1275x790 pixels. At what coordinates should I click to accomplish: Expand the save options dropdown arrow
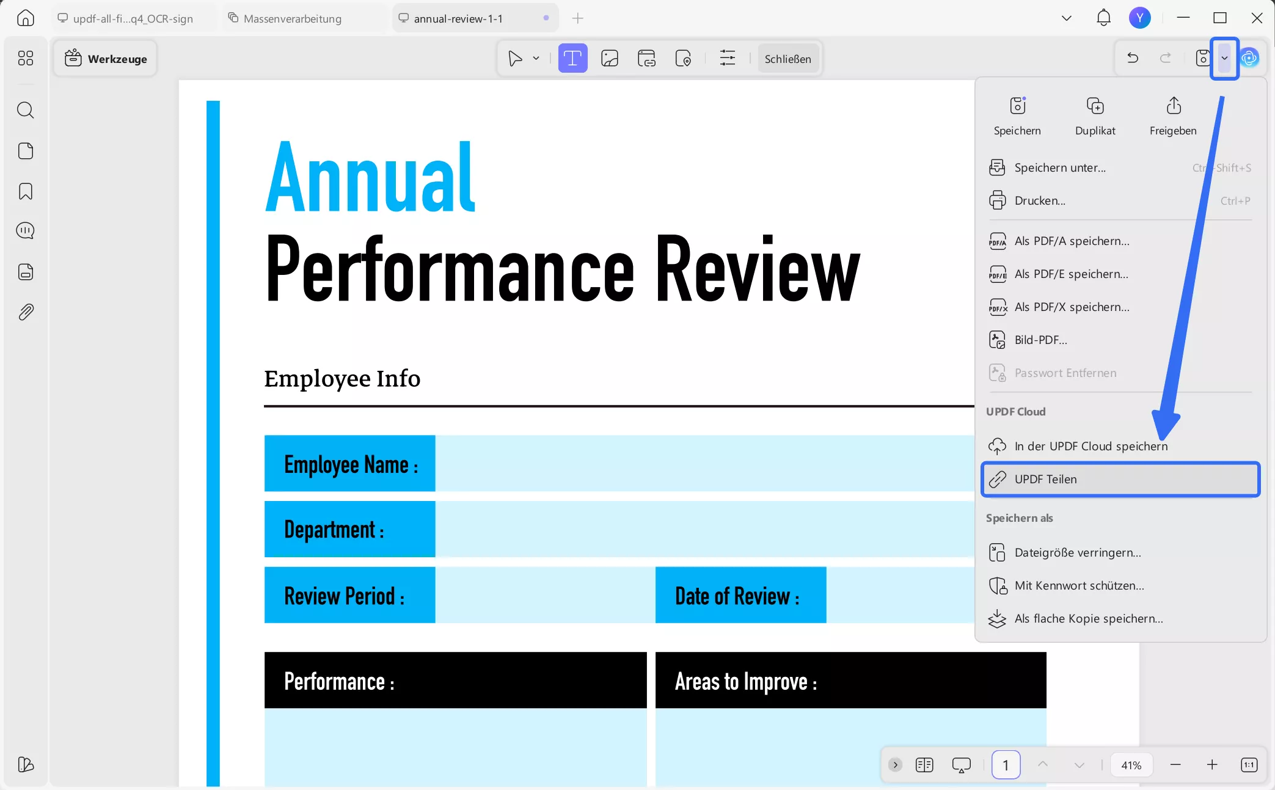1224,59
